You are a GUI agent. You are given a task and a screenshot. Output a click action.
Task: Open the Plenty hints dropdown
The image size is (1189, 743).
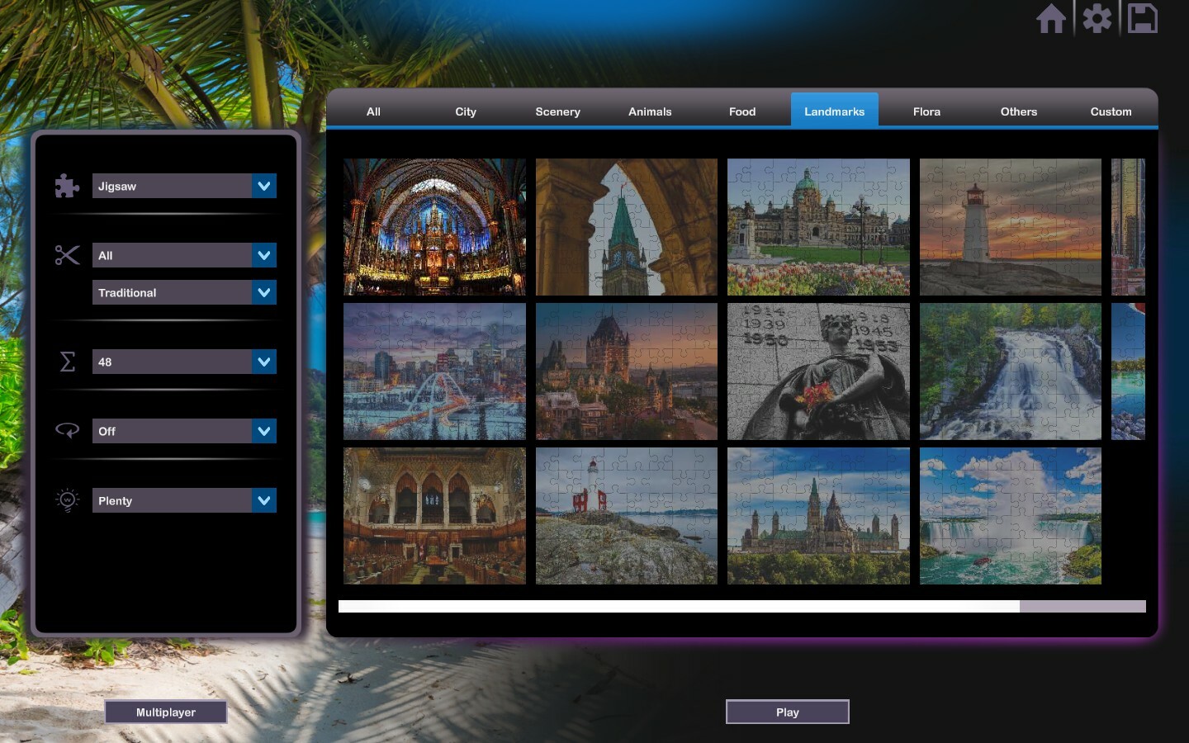coord(183,500)
